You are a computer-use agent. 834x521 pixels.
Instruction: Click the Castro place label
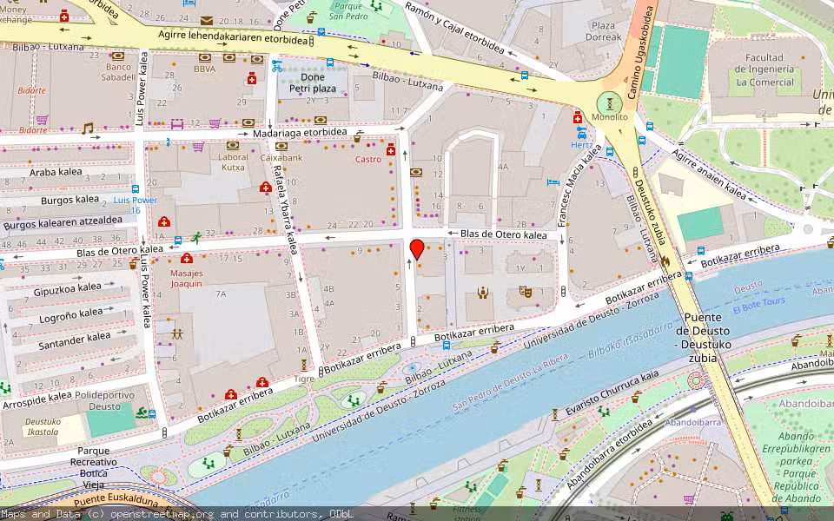click(x=370, y=161)
